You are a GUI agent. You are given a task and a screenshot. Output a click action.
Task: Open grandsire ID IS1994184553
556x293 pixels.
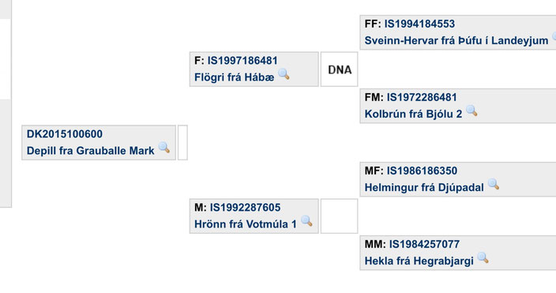pyautogui.click(x=419, y=24)
